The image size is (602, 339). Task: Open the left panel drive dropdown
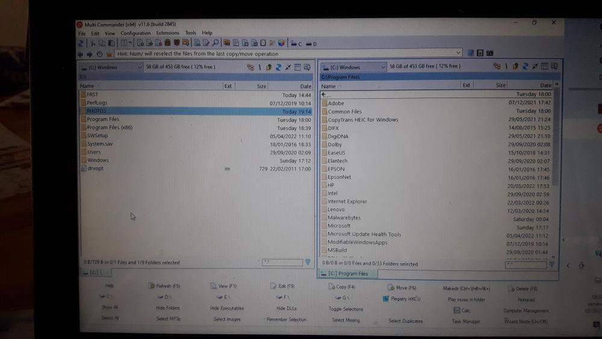(139, 67)
